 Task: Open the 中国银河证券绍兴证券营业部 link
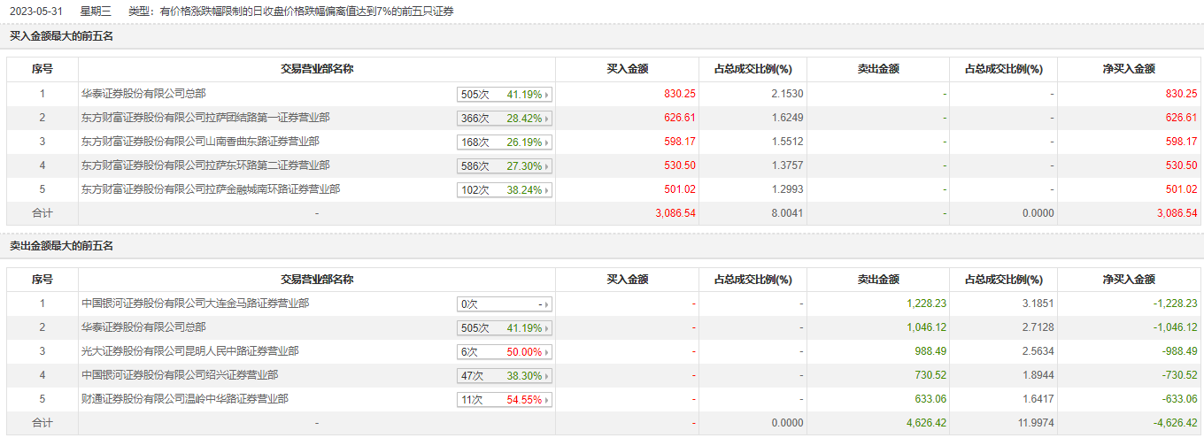(180, 375)
